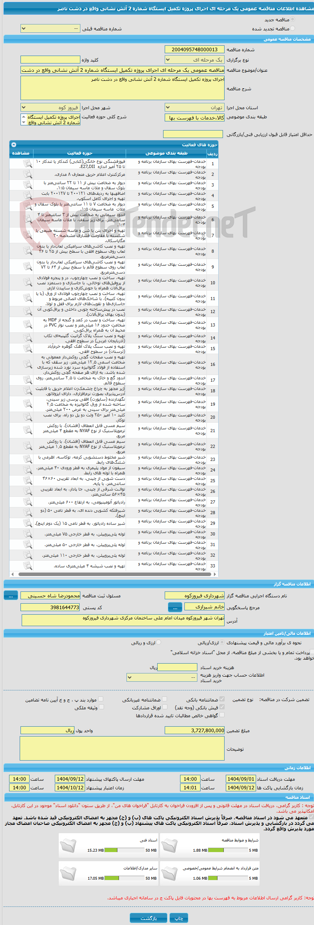Open the view icon for activity row 3
Screen dimensions: 314x925
[27, 185]
